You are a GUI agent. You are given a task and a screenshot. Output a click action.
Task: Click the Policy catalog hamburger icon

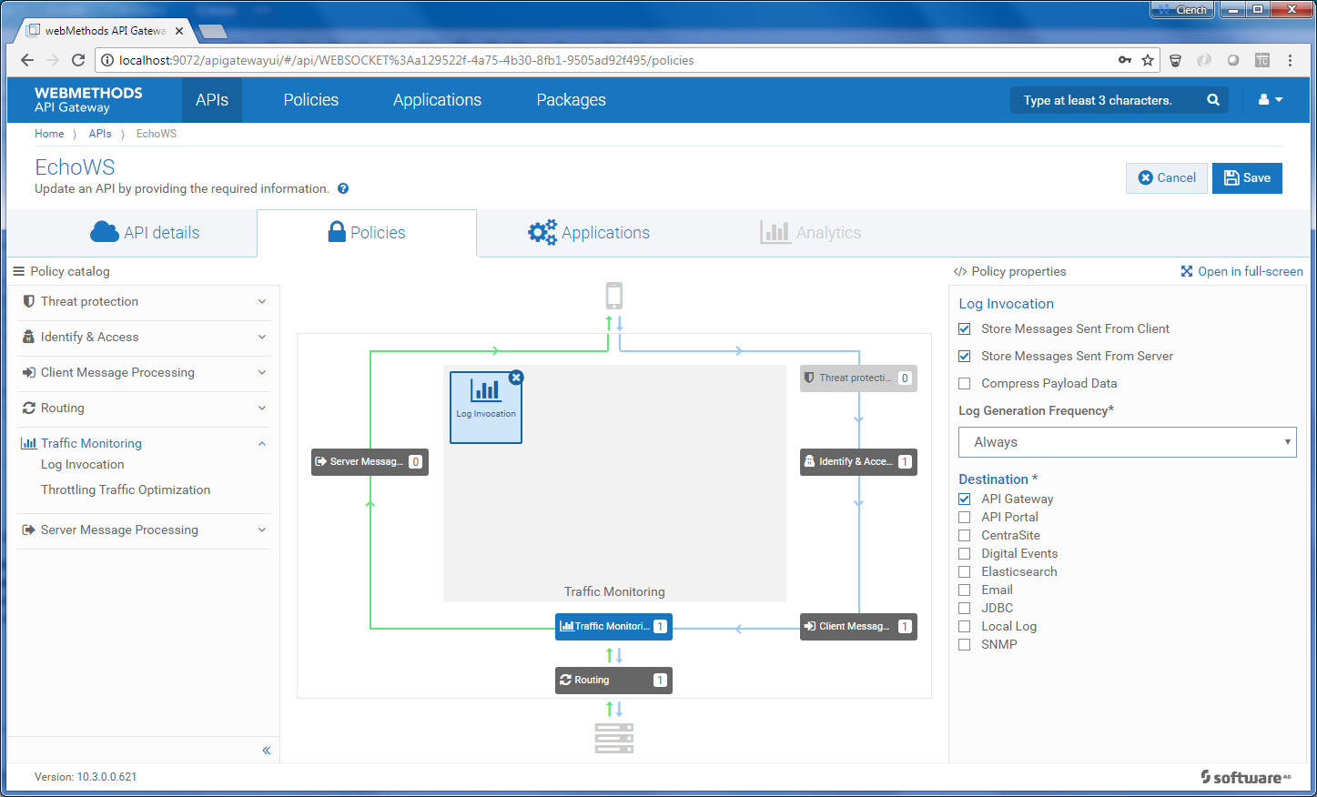18,271
